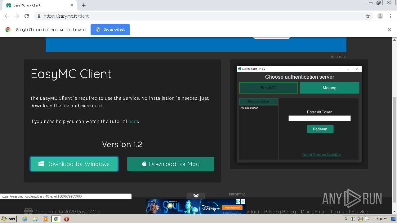The image size is (397, 223).
Task: Show hidden tray icons arrow
Action: (346, 219)
